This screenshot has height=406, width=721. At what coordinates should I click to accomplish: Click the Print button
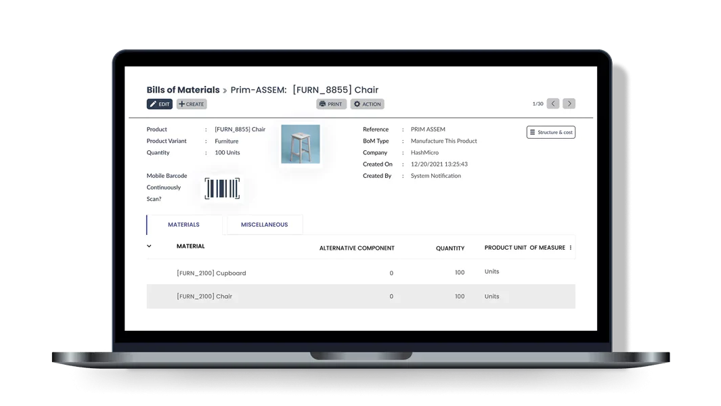point(331,104)
